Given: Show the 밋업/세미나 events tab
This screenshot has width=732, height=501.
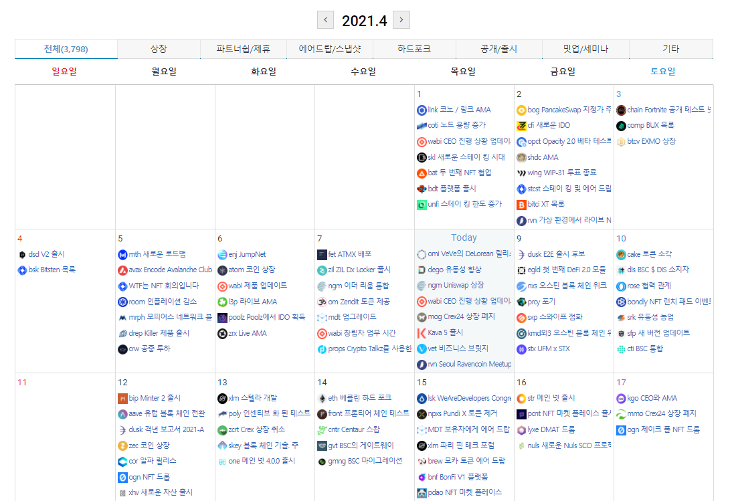Looking at the screenshot, I should (x=585, y=49).
